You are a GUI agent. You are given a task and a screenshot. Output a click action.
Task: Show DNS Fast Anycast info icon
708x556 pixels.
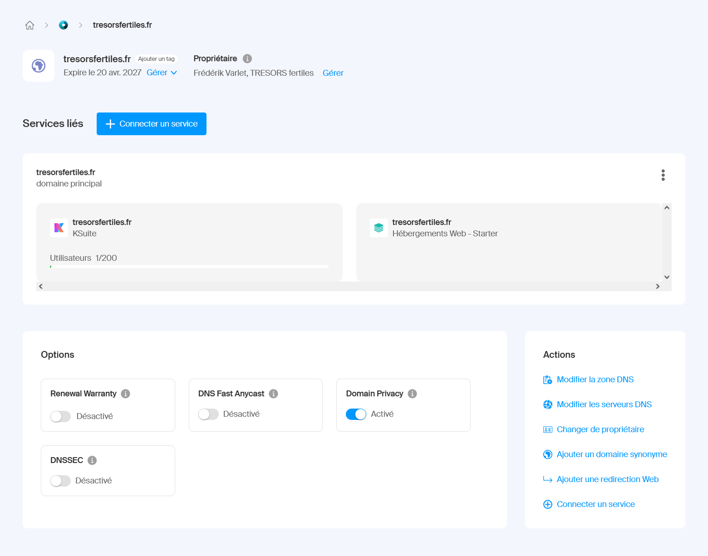[x=274, y=394]
